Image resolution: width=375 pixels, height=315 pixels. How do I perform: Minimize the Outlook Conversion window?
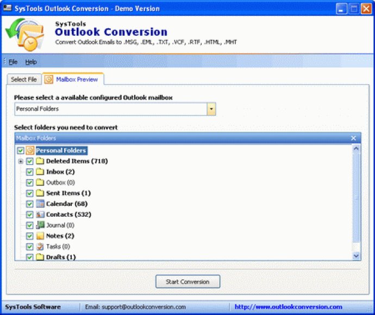coord(341,9)
